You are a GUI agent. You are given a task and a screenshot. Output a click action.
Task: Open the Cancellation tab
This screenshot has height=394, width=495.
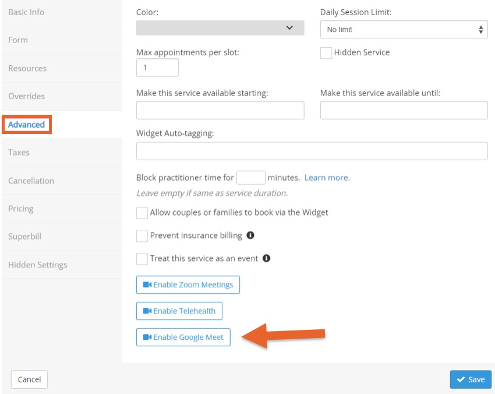(x=31, y=181)
